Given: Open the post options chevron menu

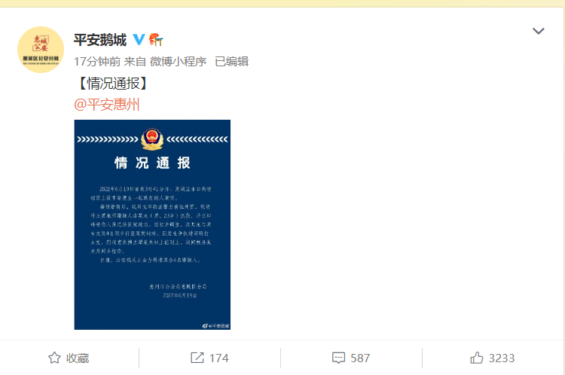Looking at the screenshot, I should tap(539, 31).
